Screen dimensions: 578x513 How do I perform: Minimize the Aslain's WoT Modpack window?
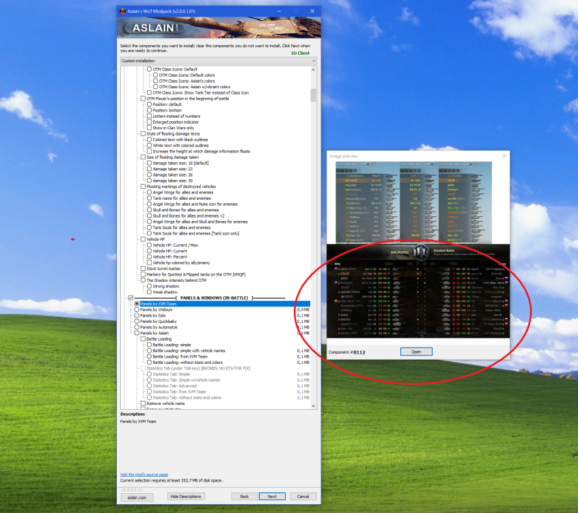[279, 11]
